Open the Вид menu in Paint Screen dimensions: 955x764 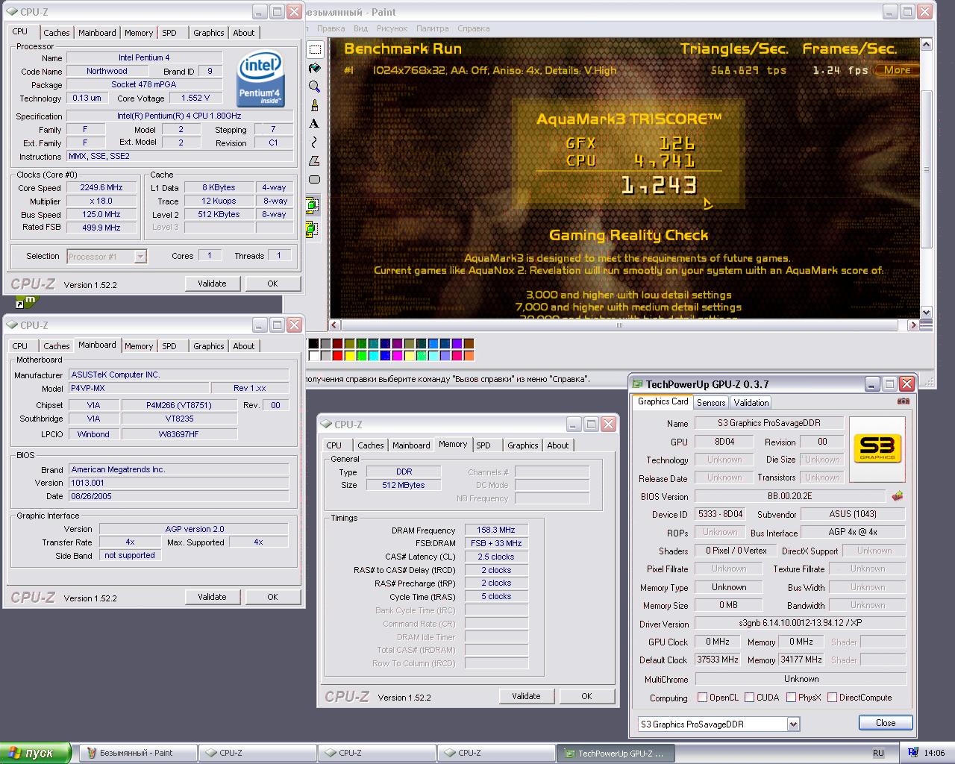point(360,28)
